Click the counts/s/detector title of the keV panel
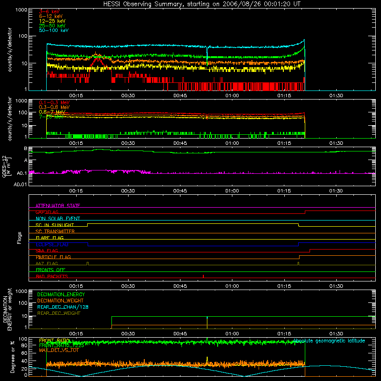381x381 pixels. click(x=10, y=50)
